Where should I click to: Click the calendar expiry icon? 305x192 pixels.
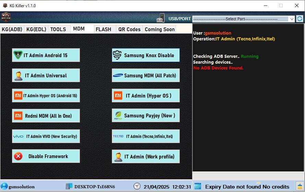coord(198,186)
